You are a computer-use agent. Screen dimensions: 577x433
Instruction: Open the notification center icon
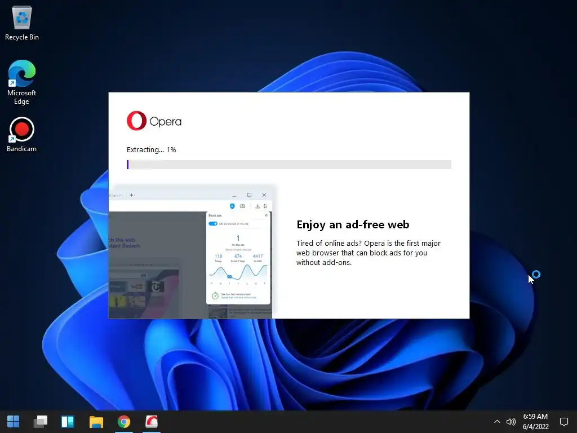click(563, 422)
